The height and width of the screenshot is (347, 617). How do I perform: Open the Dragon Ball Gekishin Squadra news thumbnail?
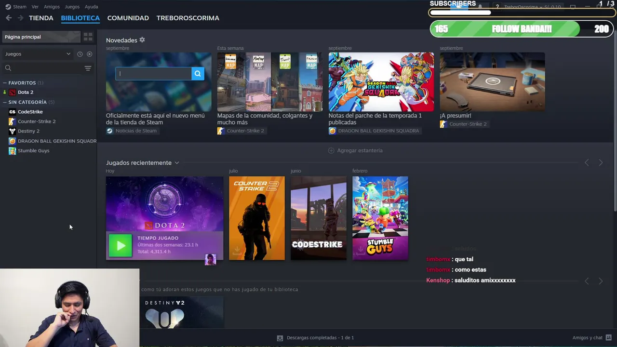pos(381,82)
